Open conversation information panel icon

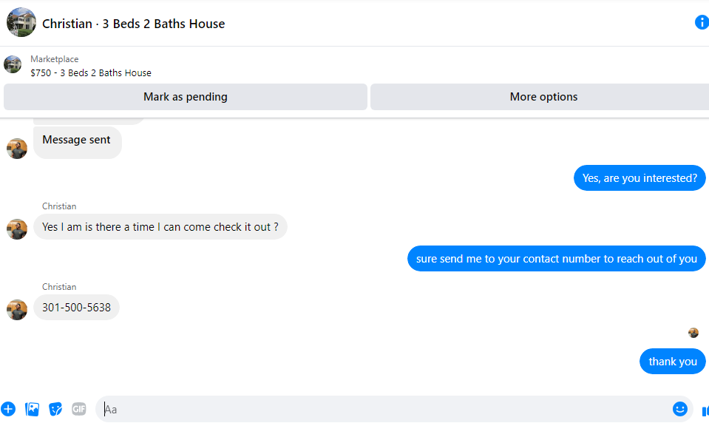coord(702,22)
